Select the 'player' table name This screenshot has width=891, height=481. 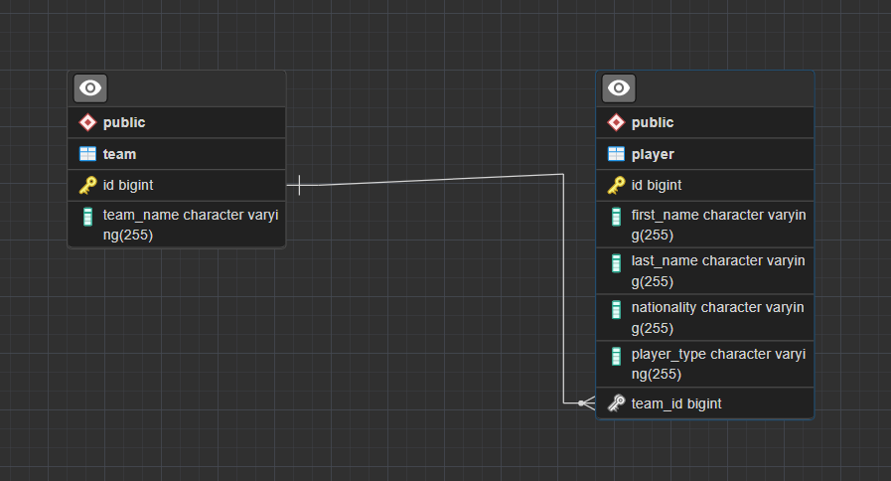pyautogui.click(x=653, y=154)
